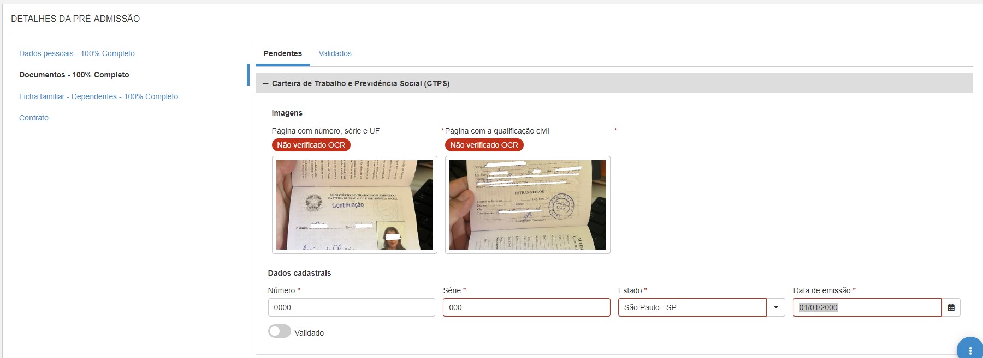Click the first Não verificado OCR badge
The height and width of the screenshot is (358, 983).
[311, 145]
